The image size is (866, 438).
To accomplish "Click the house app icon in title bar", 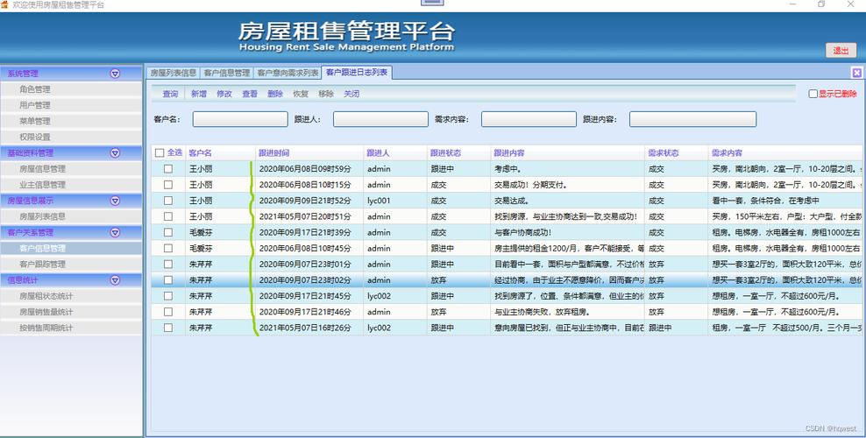I will click(4, 4).
